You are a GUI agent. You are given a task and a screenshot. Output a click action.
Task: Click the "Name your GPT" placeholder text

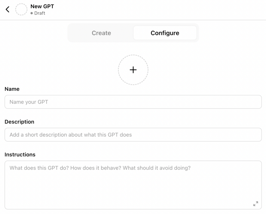(29, 102)
